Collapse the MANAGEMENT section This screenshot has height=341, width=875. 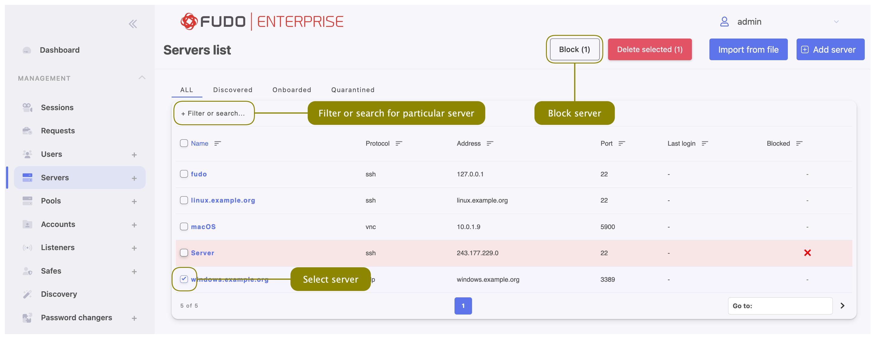[x=142, y=78]
